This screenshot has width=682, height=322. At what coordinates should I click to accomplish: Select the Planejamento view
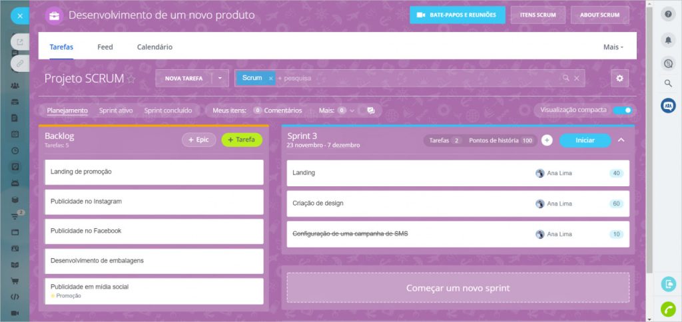click(67, 110)
